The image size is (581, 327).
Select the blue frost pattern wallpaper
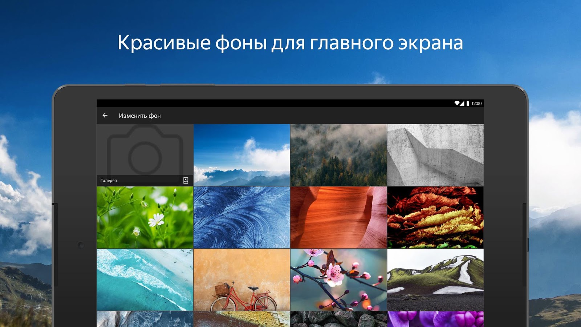point(242,218)
